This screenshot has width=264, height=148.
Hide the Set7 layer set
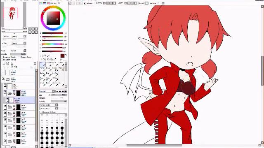click(5, 120)
